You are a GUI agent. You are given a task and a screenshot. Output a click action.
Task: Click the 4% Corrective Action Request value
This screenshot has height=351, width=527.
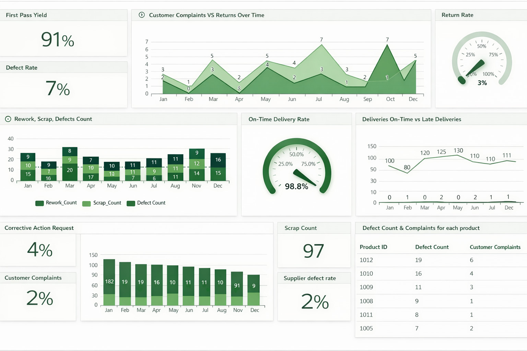pos(40,250)
